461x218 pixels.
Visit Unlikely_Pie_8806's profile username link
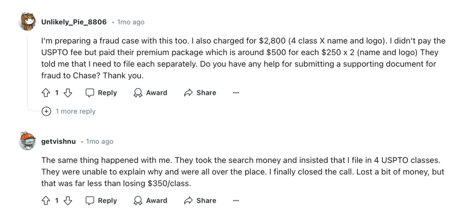74,22
